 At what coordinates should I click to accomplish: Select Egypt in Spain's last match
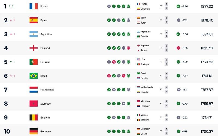[143, 23]
